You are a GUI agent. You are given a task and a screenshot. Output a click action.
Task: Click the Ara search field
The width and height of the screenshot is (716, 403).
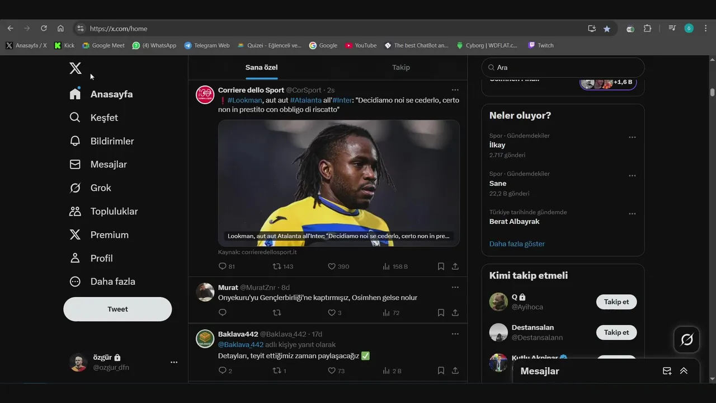tap(563, 67)
